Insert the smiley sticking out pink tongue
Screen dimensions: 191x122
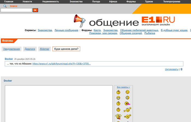tap(127, 104)
